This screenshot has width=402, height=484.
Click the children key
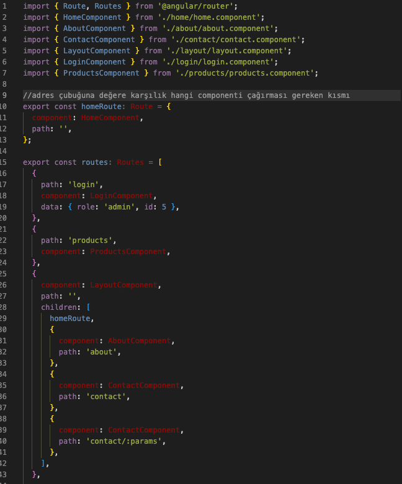(59, 307)
